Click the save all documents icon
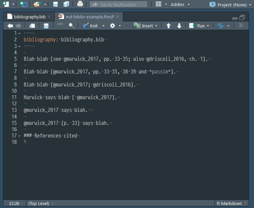254x208 pixels. 66,4
